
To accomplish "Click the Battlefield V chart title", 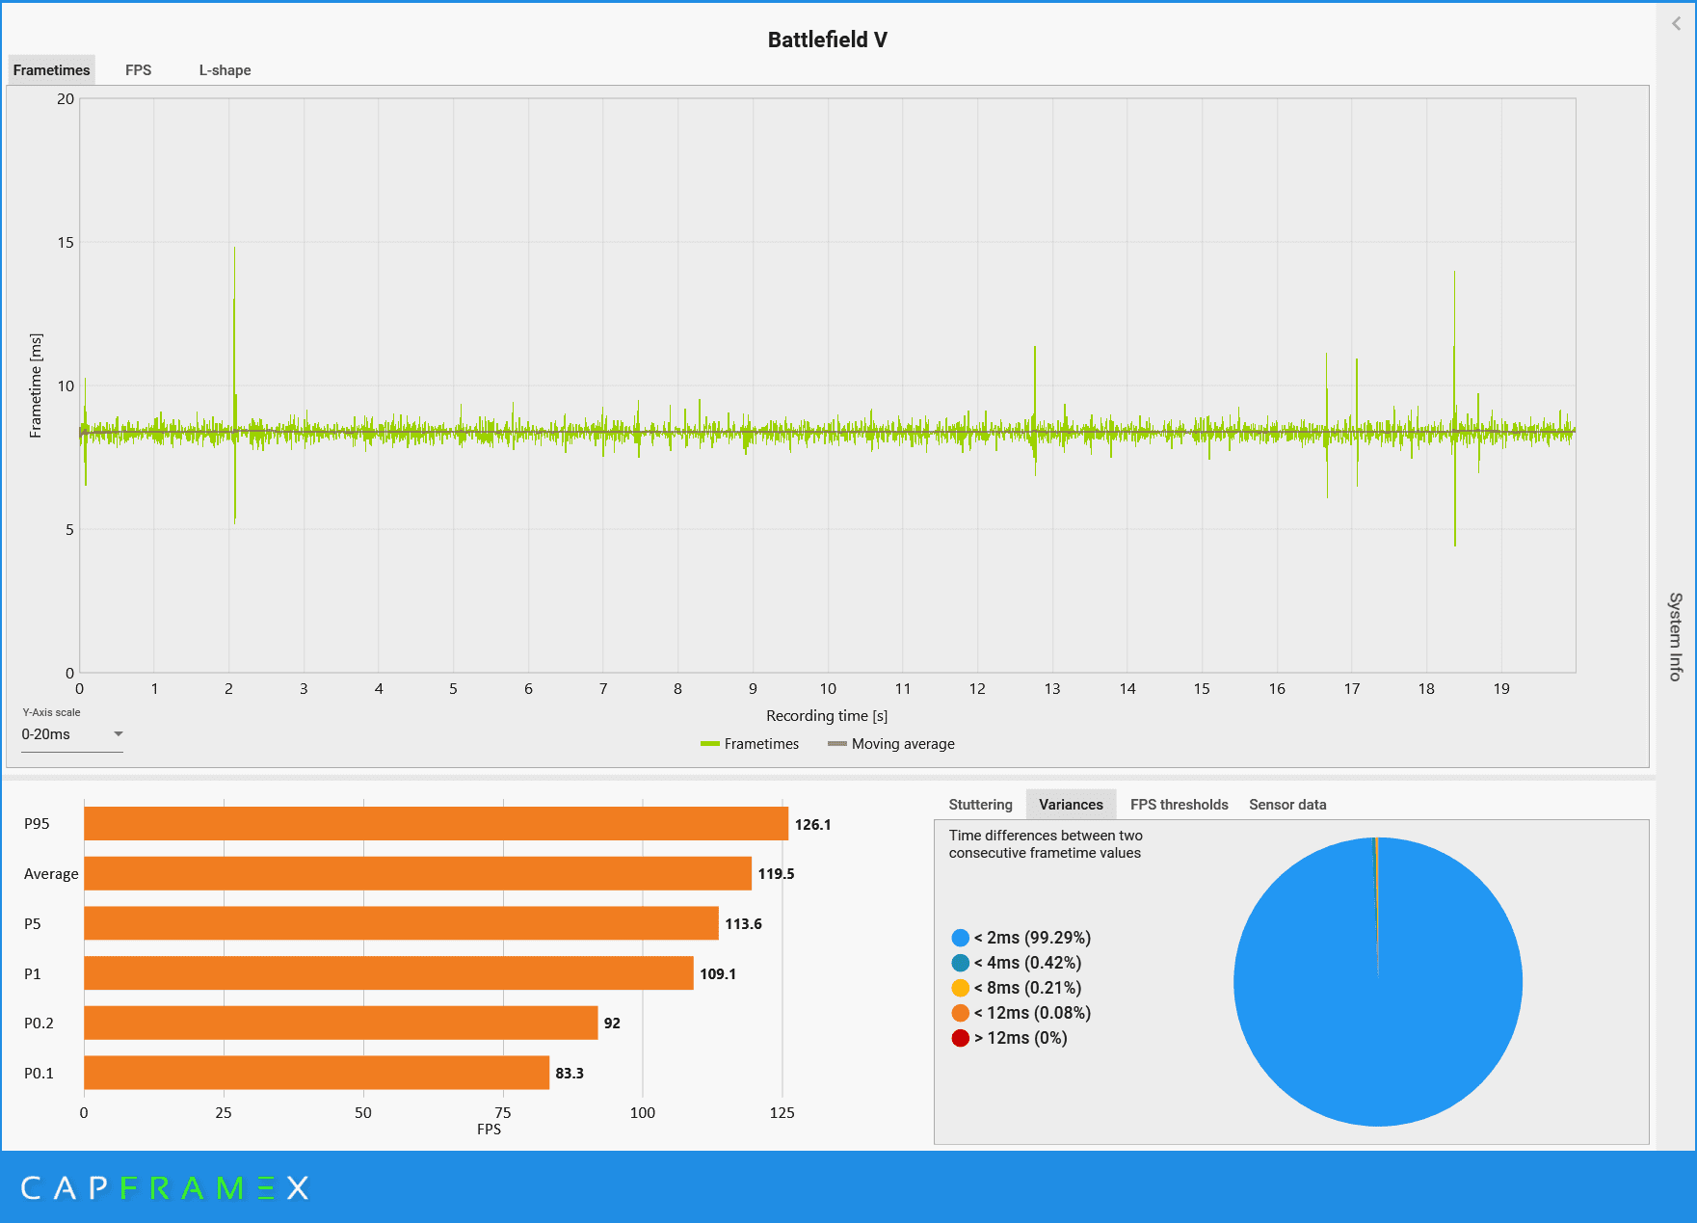I will point(827,40).
